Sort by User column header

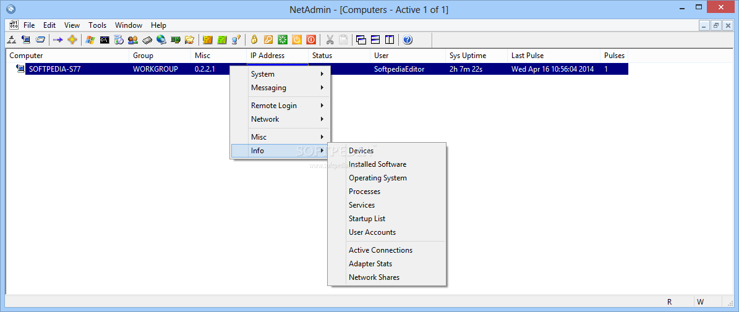[x=408, y=56]
